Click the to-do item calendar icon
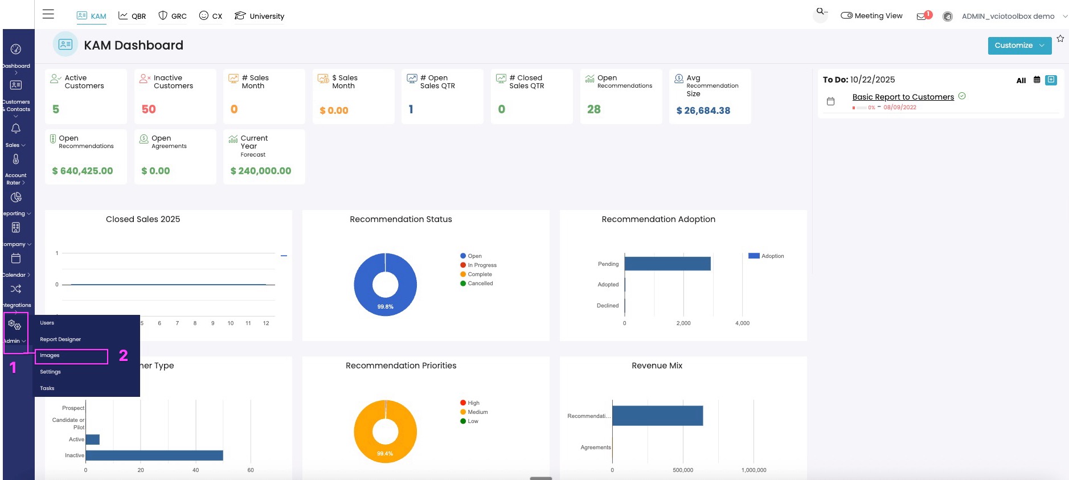The height and width of the screenshot is (480, 1069). click(830, 101)
